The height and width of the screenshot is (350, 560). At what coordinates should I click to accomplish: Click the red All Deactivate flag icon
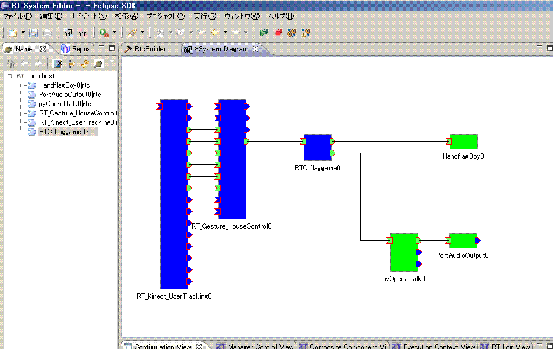278,33
